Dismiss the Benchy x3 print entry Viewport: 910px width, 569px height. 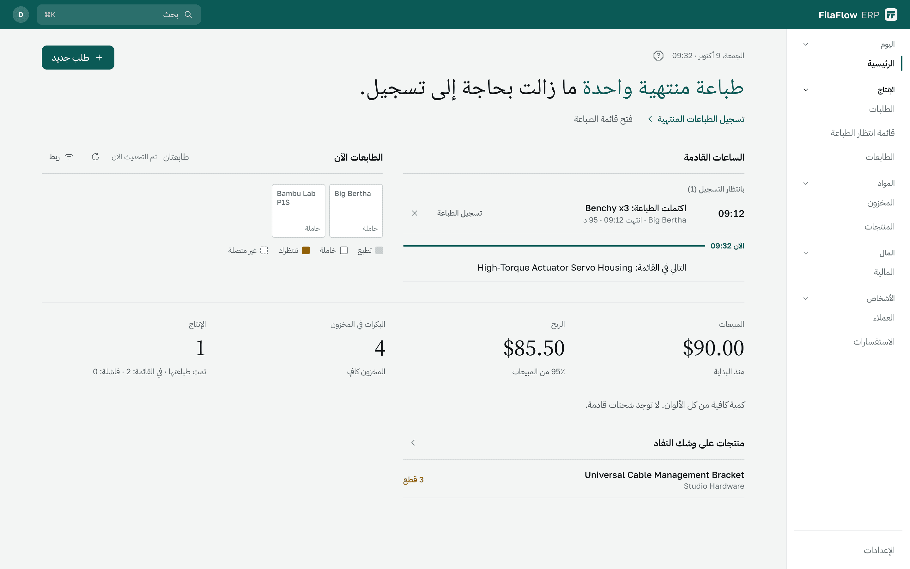click(x=414, y=213)
